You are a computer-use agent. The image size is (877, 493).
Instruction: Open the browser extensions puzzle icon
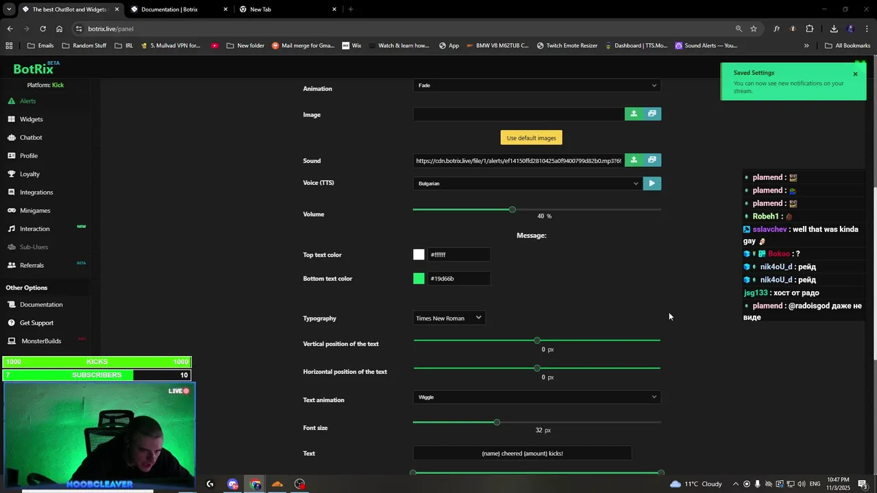pyautogui.click(x=809, y=29)
